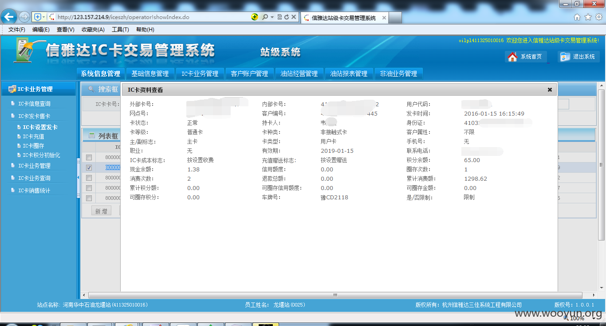606x326 pixels.
Task: Open the 工具(T) menu
Action: [120, 29]
